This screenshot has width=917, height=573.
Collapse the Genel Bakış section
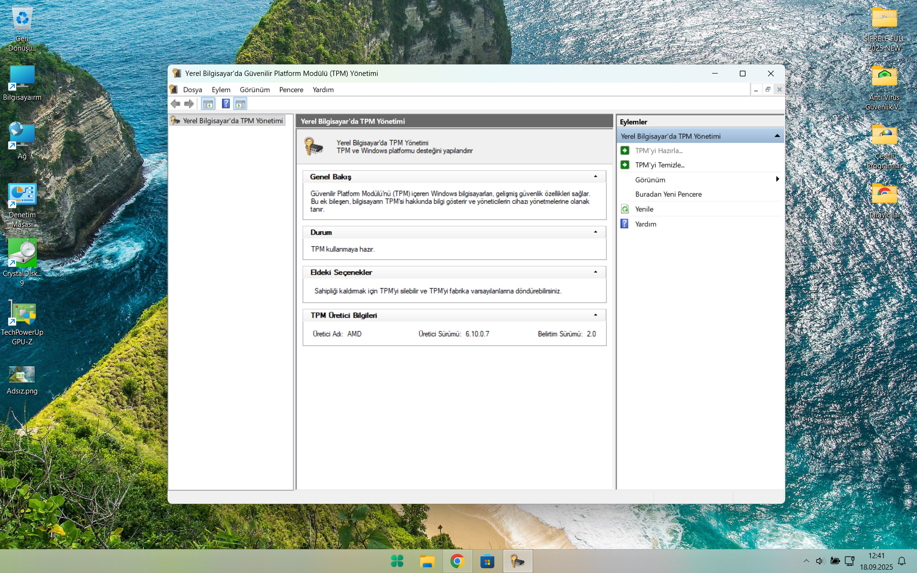[x=596, y=177]
